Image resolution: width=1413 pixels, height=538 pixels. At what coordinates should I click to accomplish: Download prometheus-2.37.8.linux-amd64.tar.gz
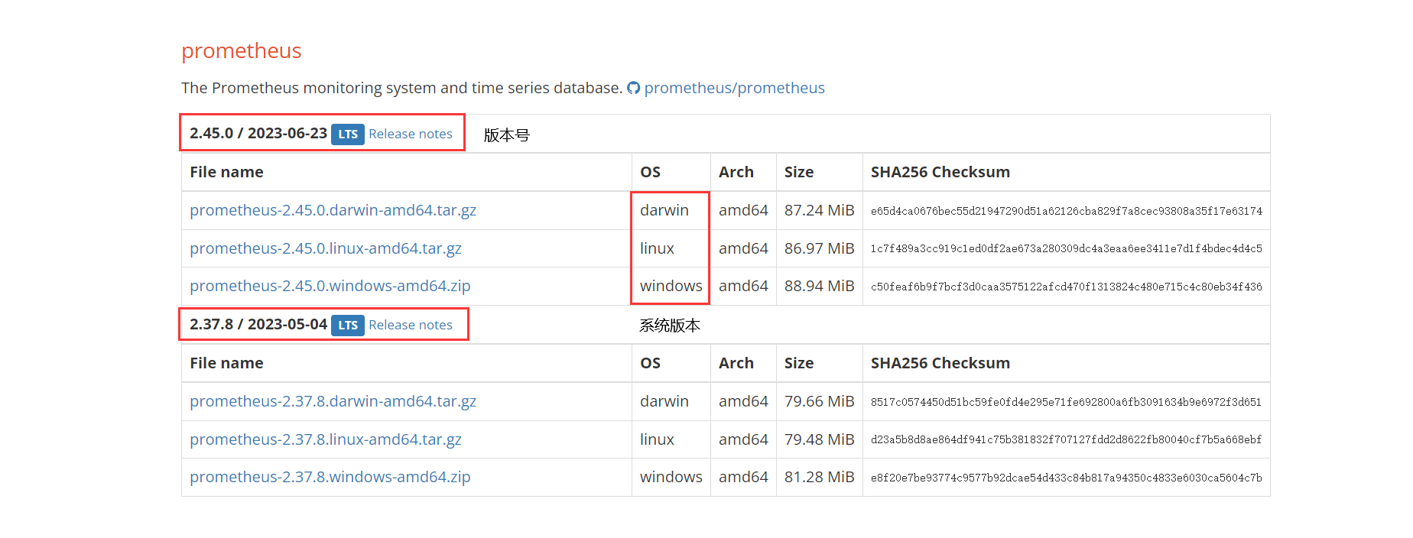[x=326, y=439]
